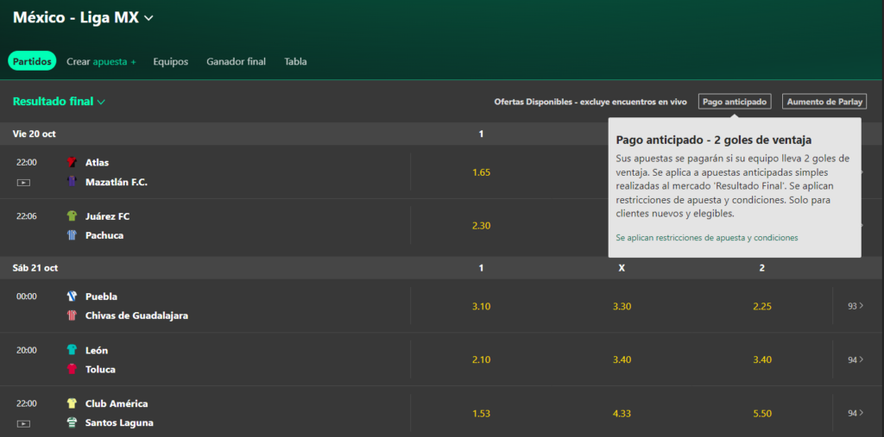Image resolution: width=884 pixels, height=437 pixels.
Task: Switch to the Equipos tab
Action: 171,62
